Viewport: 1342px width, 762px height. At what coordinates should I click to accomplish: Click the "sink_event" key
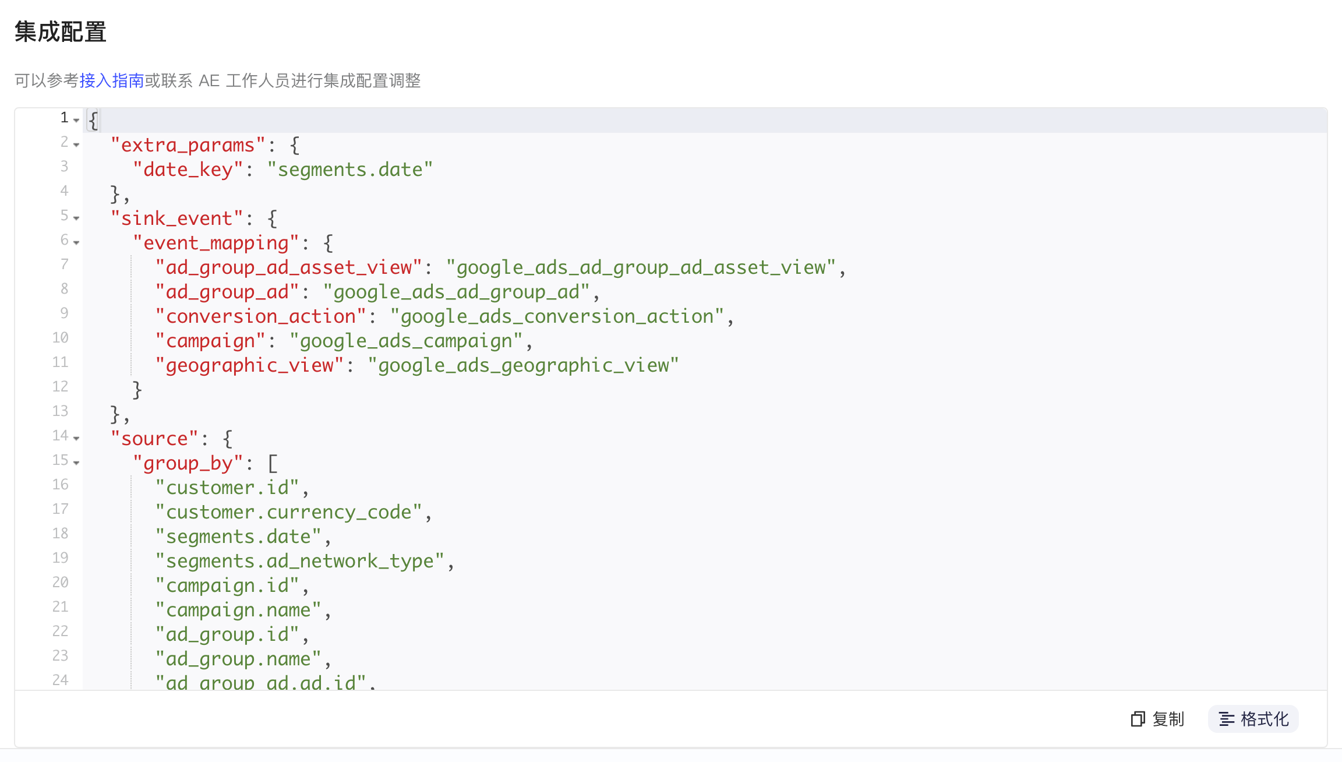(x=177, y=218)
